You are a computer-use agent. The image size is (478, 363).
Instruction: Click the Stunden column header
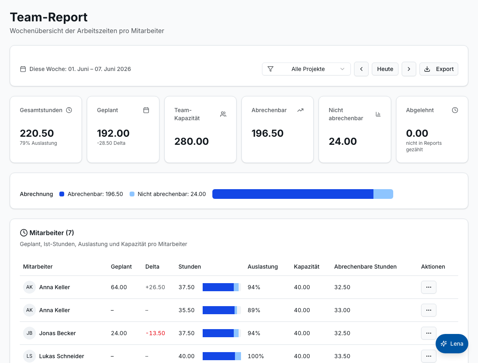(190, 267)
